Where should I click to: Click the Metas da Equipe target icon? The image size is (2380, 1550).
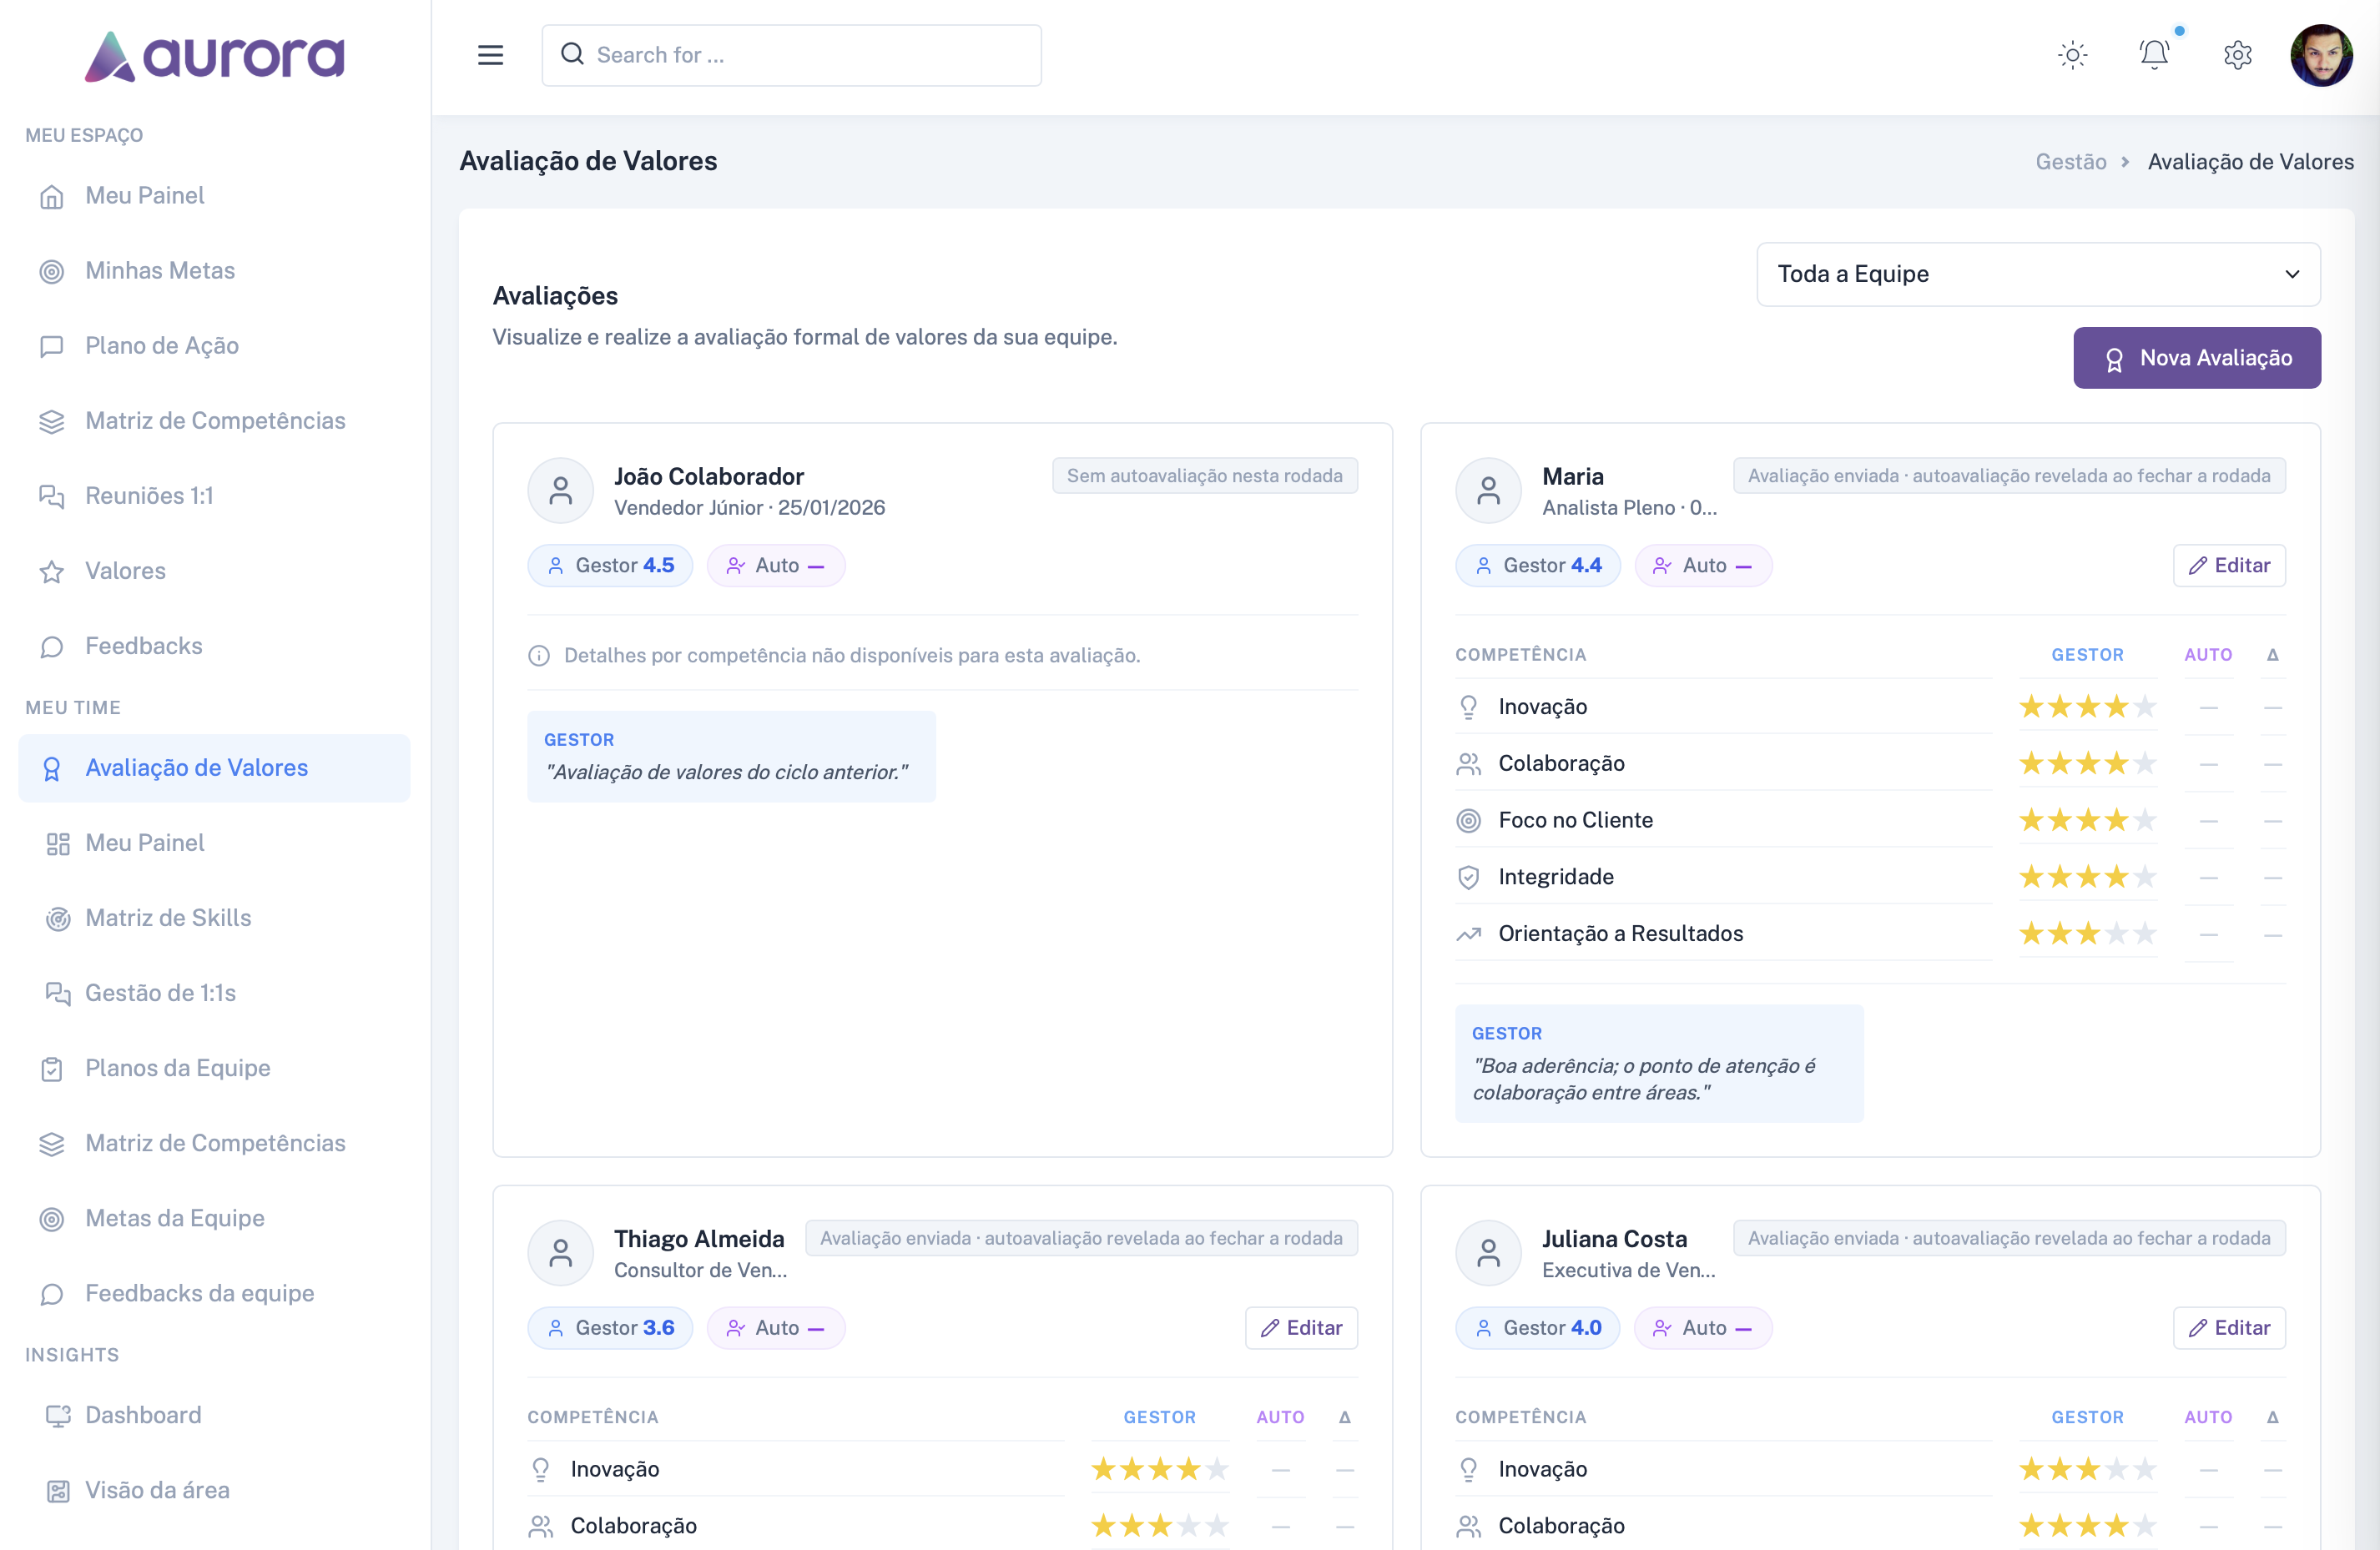(52, 1218)
